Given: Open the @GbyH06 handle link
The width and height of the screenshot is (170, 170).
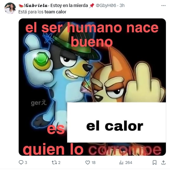Looking at the screenshot, I should 106,5.
